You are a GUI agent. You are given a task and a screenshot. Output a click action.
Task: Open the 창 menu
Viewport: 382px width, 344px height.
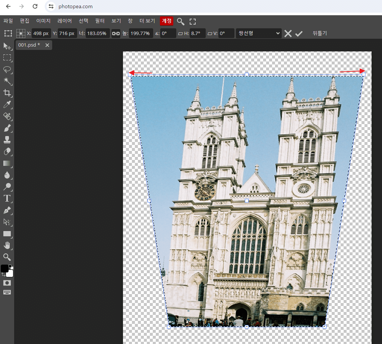pyautogui.click(x=130, y=21)
